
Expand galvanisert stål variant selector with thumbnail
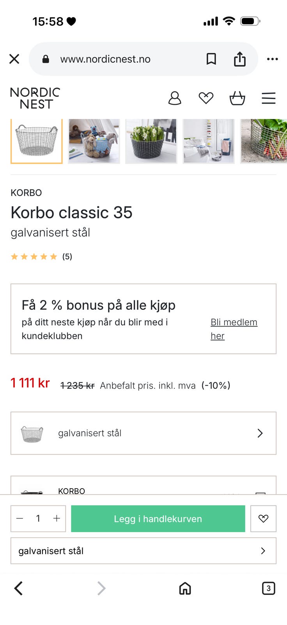(x=143, y=433)
